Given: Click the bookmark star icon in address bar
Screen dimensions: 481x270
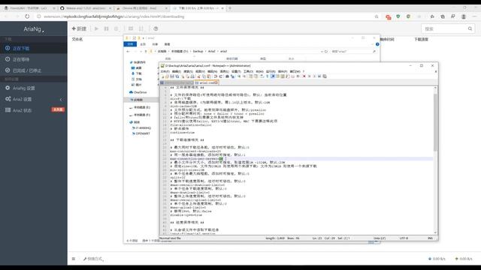Looking at the screenshot, I should [x=377, y=16].
